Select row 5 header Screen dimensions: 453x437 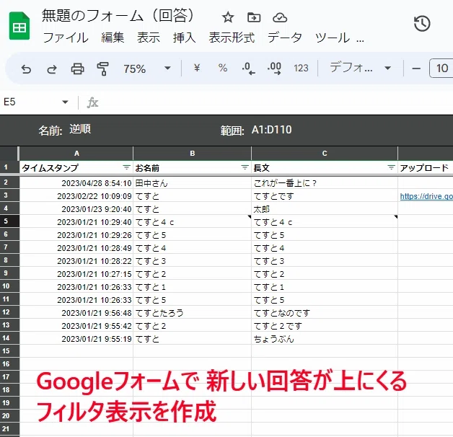pos(9,221)
